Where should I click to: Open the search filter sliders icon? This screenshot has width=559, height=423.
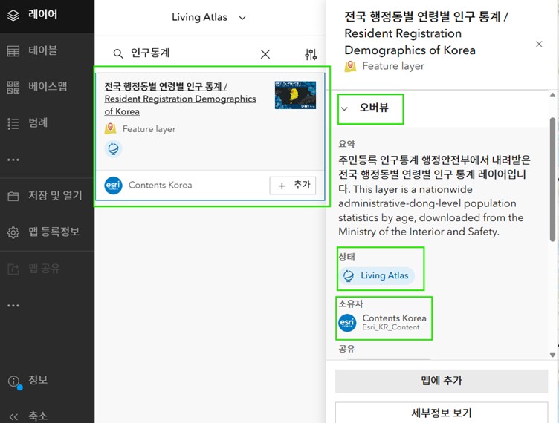pyautogui.click(x=311, y=54)
